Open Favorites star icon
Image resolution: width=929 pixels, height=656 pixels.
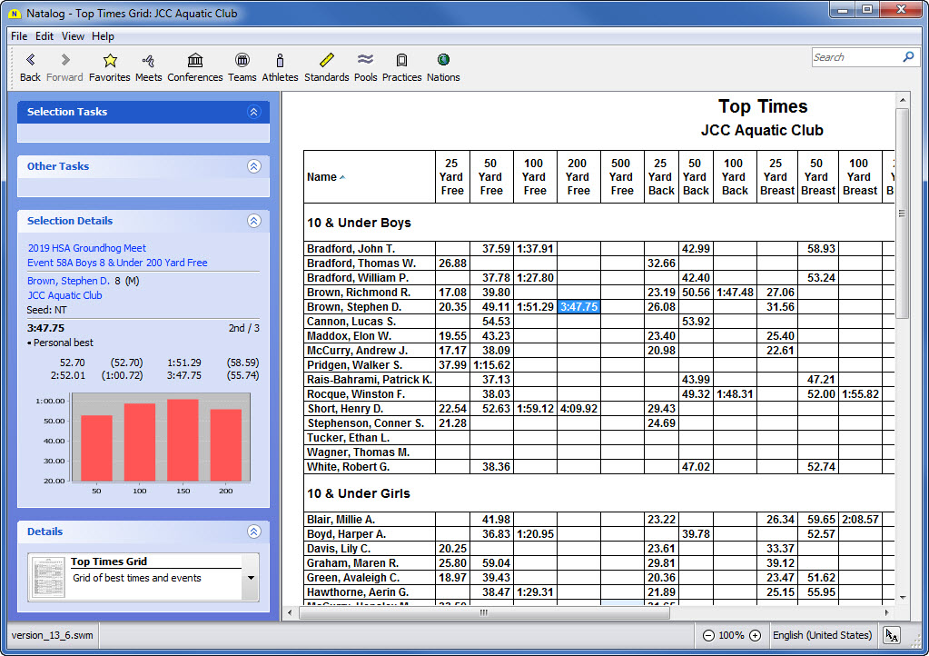pos(110,61)
